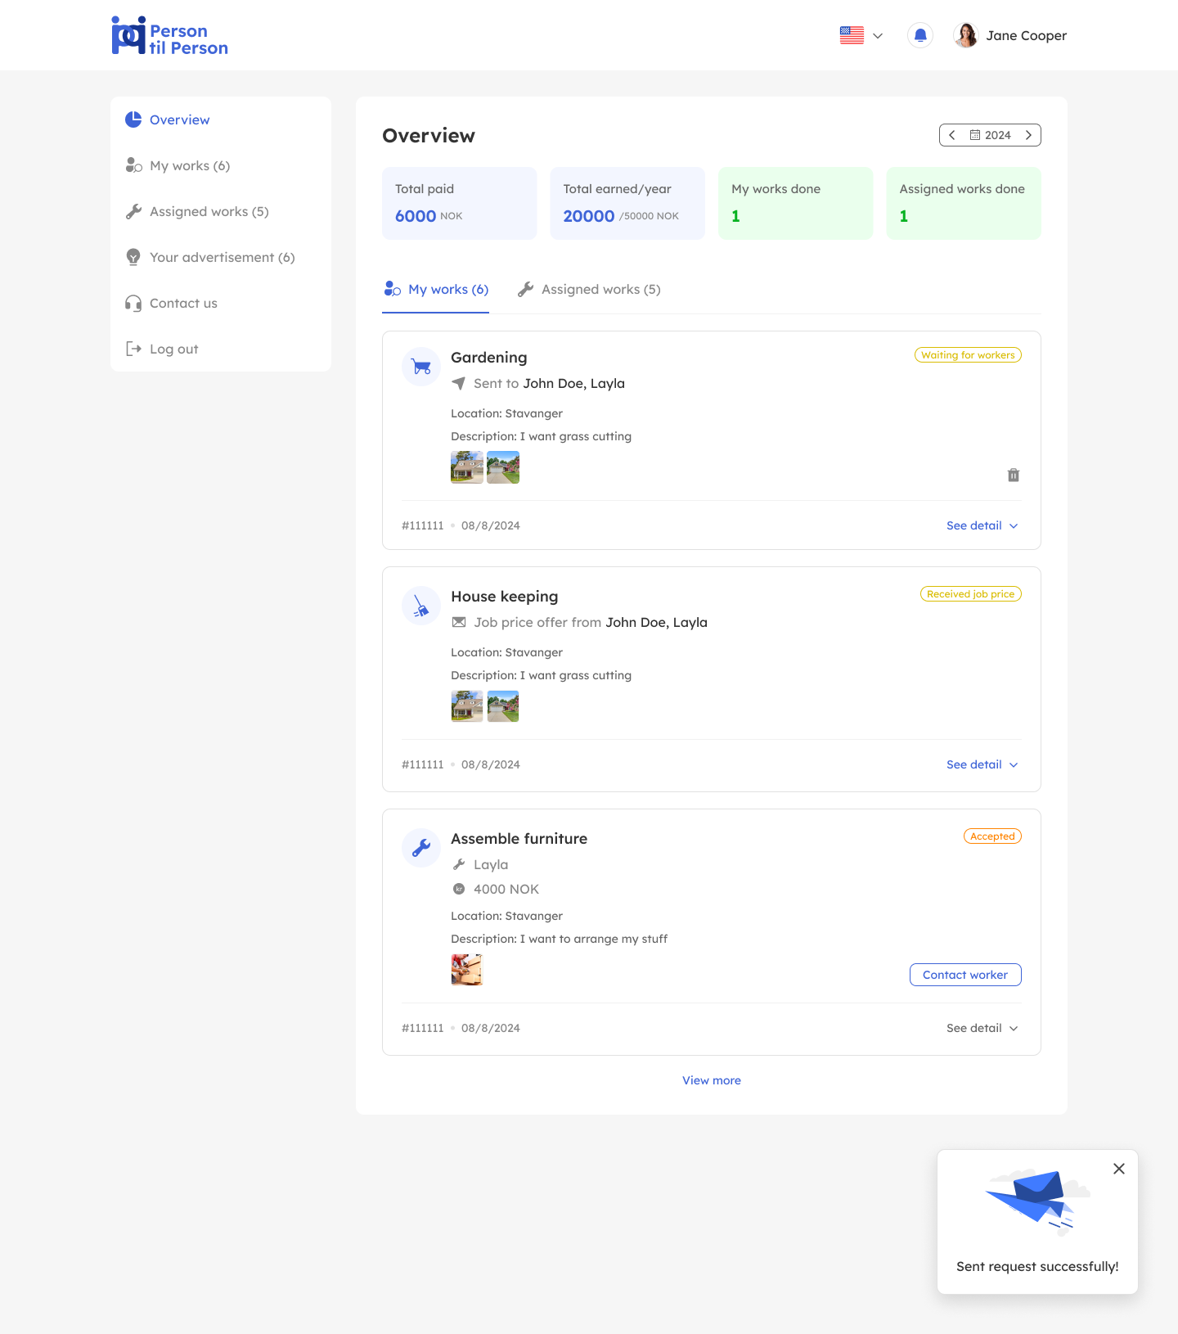The width and height of the screenshot is (1178, 1334).
Task: Click the Gardening wheelbarrow icon
Action: click(421, 367)
